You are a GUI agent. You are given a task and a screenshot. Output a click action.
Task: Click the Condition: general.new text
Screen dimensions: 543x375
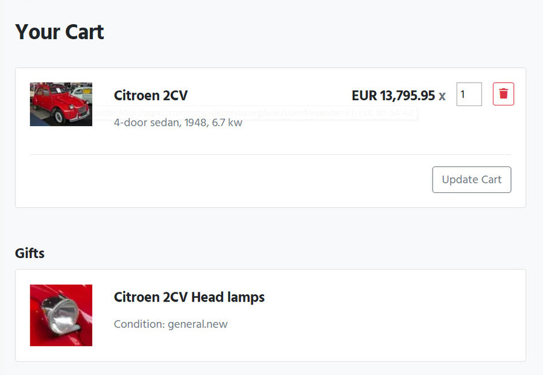click(x=170, y=324)
